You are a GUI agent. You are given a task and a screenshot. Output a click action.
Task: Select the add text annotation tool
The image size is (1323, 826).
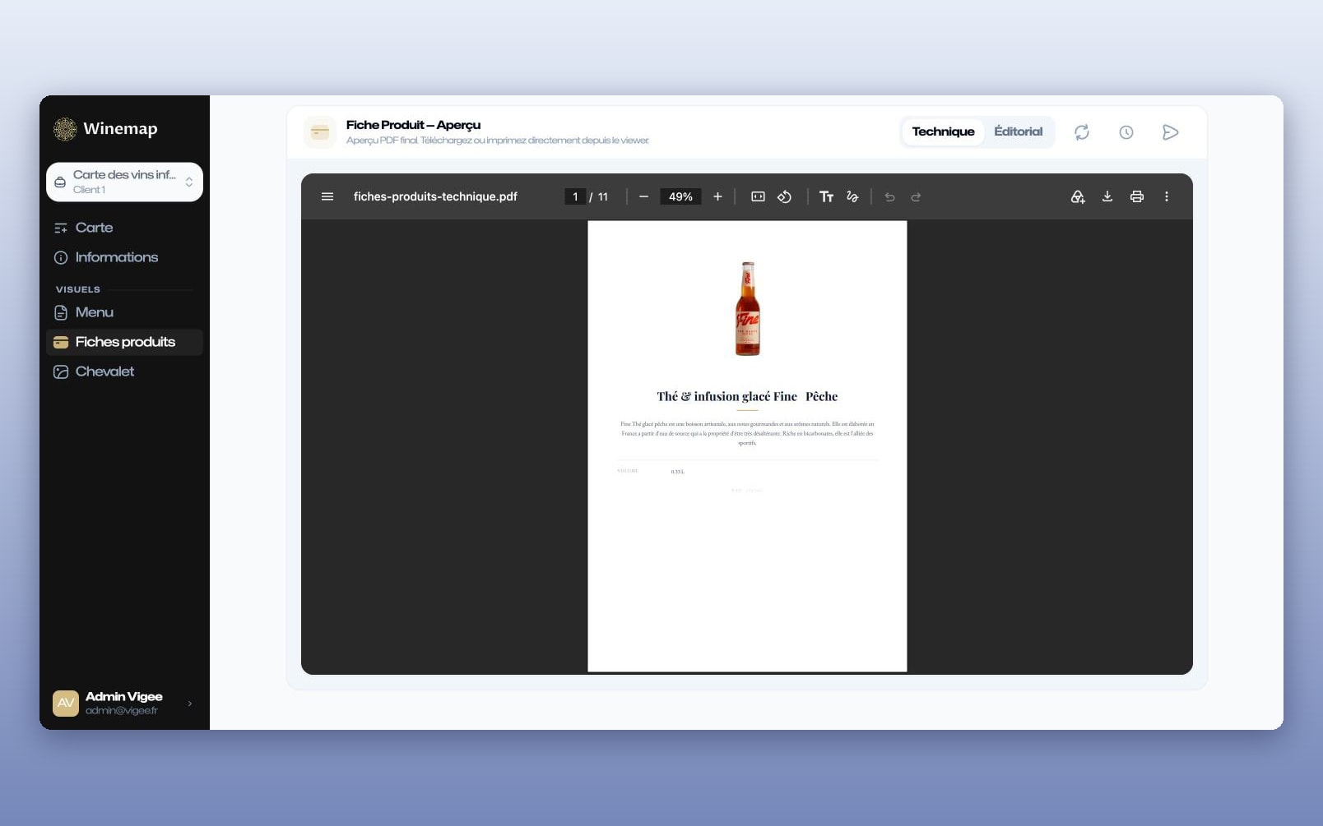pyautogui.click(x=826, y=196)
